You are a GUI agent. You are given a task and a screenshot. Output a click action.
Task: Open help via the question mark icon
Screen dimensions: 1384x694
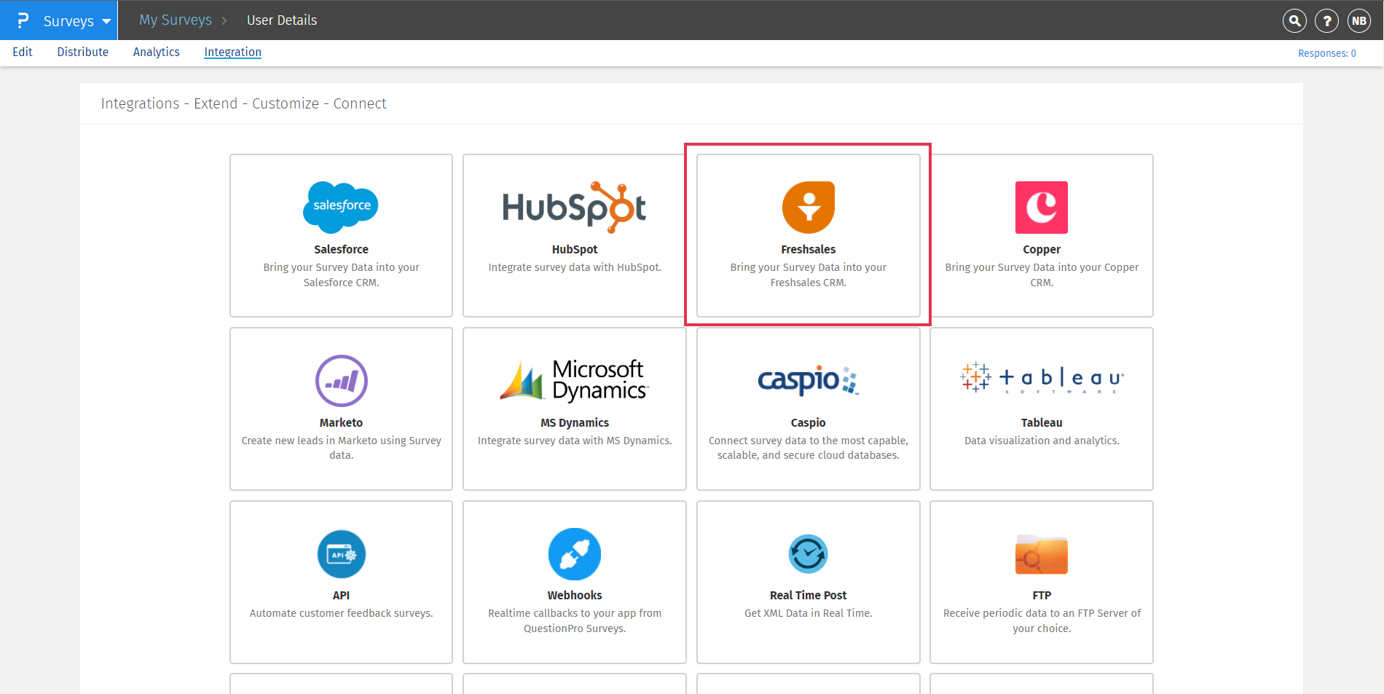pos(1326,20)
